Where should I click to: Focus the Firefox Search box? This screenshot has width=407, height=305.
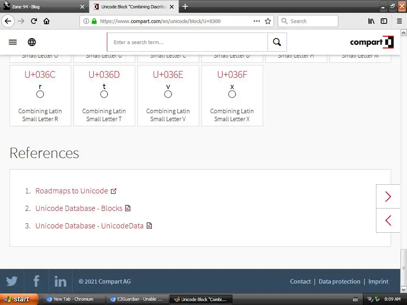pyautogui.click(x=308, y=21)
